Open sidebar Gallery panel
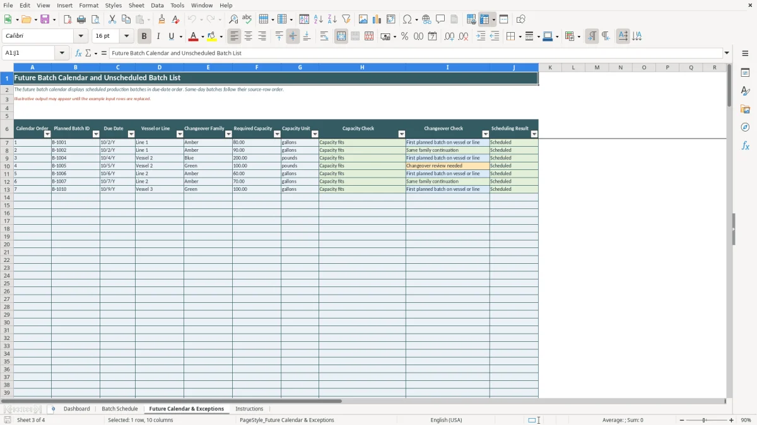 coord(745,109)
